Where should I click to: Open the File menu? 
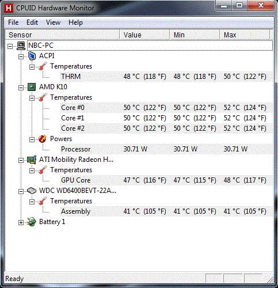13,22
